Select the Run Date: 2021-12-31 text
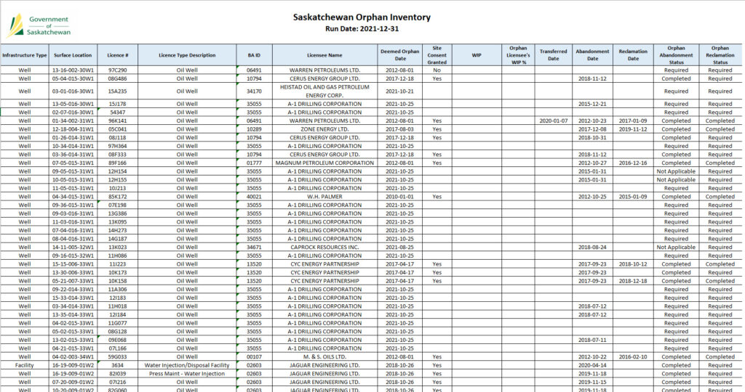Screen dimensions: 745x392 click(x=362, y=29)
